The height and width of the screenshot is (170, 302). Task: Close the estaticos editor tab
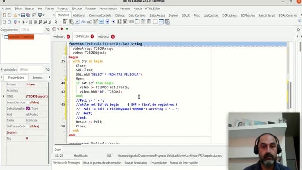point(113,37)
